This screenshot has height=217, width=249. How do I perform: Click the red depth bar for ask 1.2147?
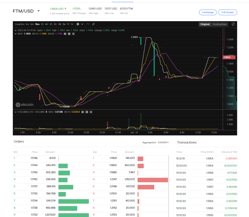(x=153, y=180)
